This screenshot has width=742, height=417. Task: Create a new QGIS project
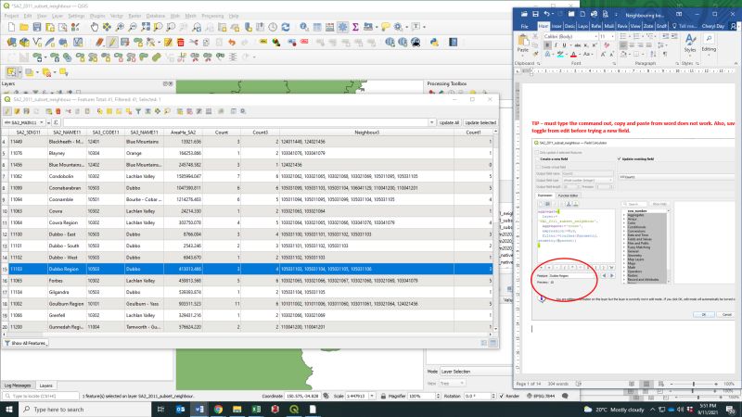click(11, 28)
